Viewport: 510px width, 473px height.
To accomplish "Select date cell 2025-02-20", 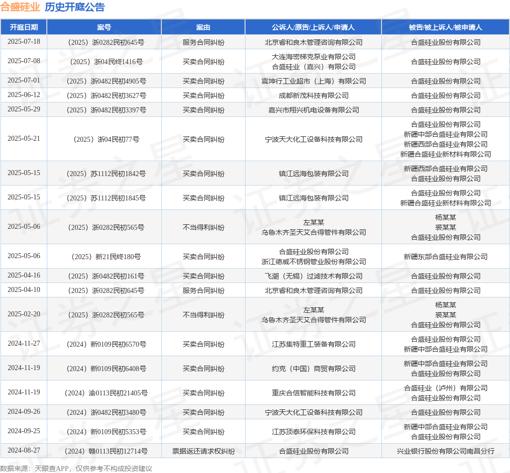I will click(x=24, y=314).
